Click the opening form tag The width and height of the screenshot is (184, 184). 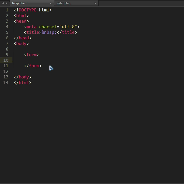(31, 55)
